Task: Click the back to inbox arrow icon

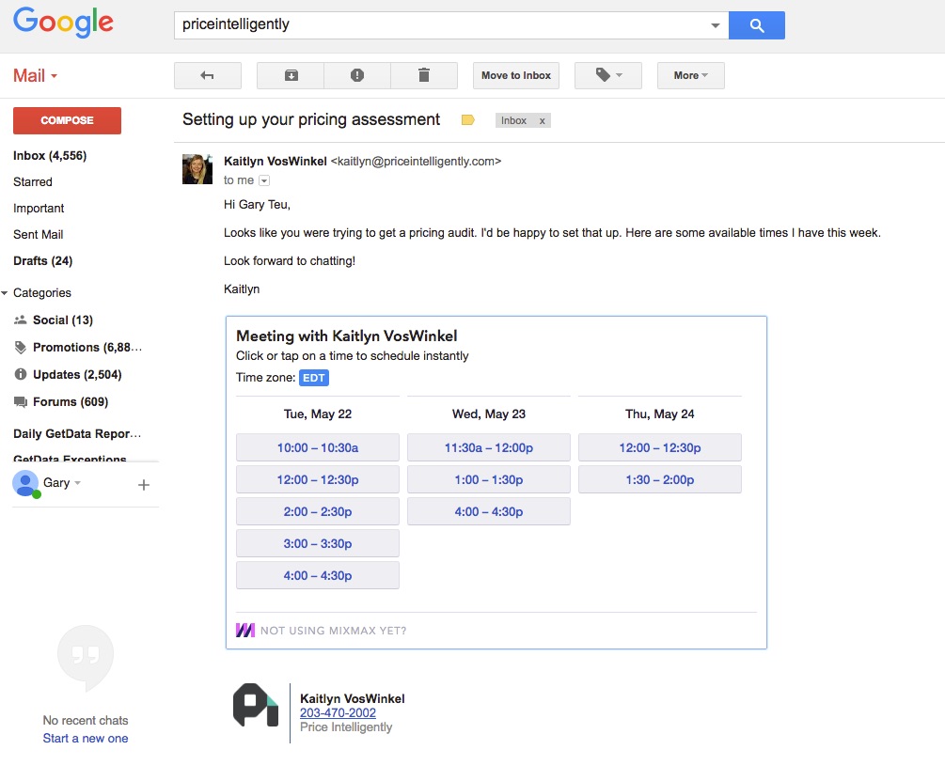Action: pos(208,75)
